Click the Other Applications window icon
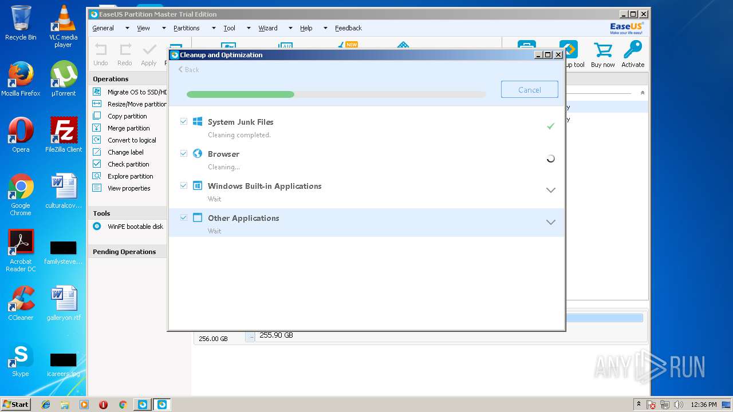 pos(198,217)
